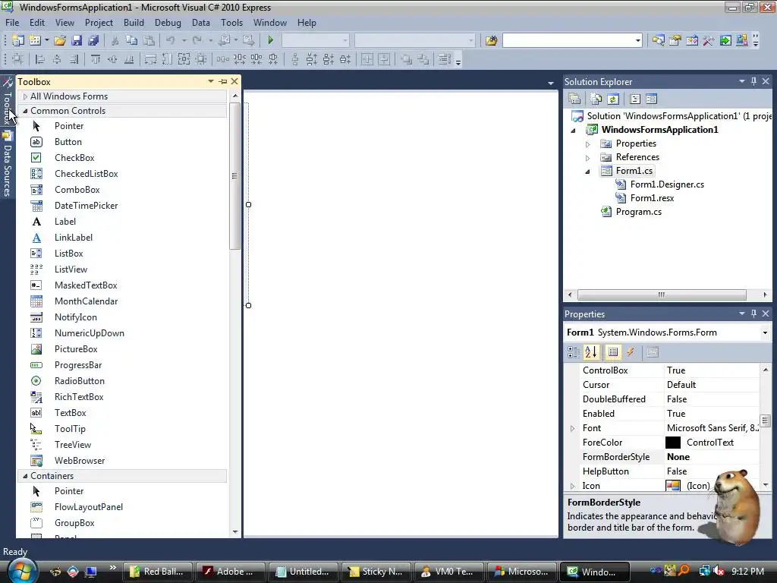777x583 pixels.
Task: Expand the All Windows Forms group
Action: tap(25, 96)
